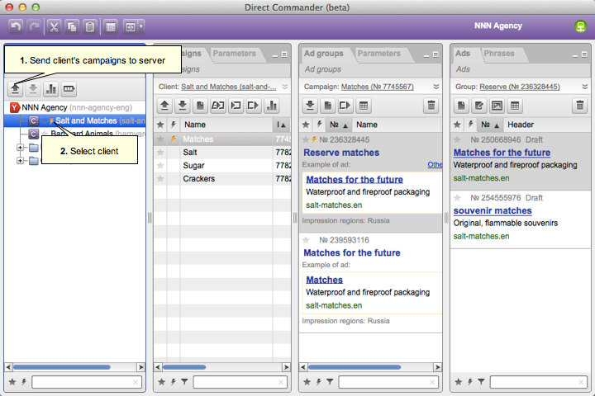Open the Reserve (№ 236328445) group link
The height and width of the screenshot is (396, 595).
[x=520, y=87]
